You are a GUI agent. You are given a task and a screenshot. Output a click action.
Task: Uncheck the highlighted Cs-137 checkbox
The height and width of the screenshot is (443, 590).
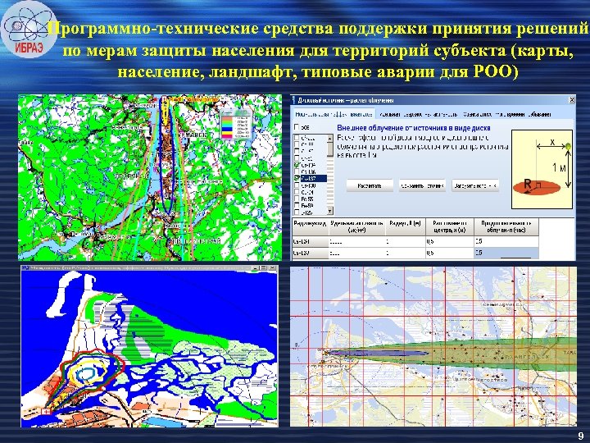click(297, 178)
